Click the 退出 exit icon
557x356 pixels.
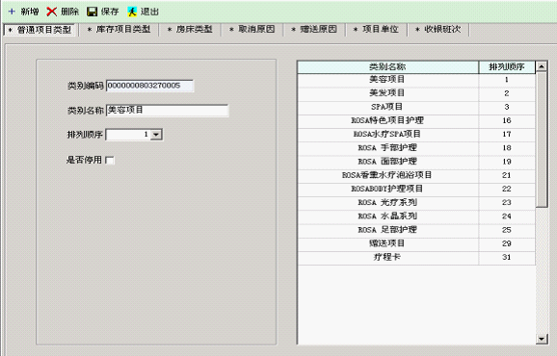click(x=132, y=12)
